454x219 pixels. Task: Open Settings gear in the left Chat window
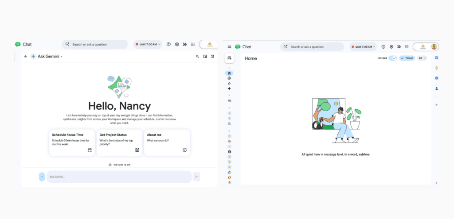177,45
